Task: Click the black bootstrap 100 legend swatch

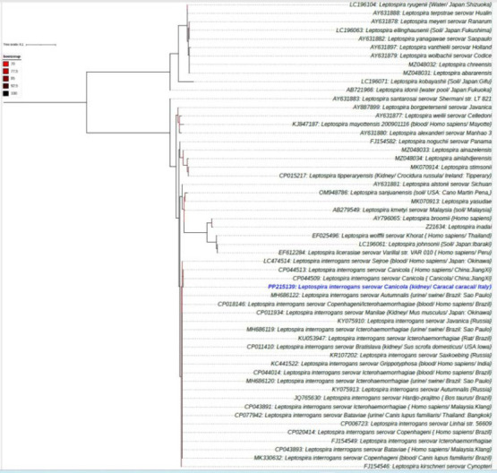Action: click(5, 93)
